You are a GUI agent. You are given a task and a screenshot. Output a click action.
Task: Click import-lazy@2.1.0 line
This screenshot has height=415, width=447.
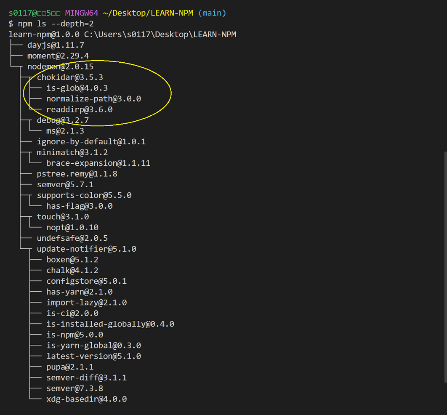pyautogui.click(x=86, y=303)
